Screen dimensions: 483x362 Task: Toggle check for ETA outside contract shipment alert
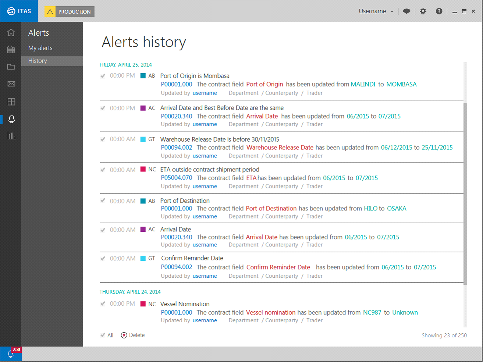coord(103,170)
